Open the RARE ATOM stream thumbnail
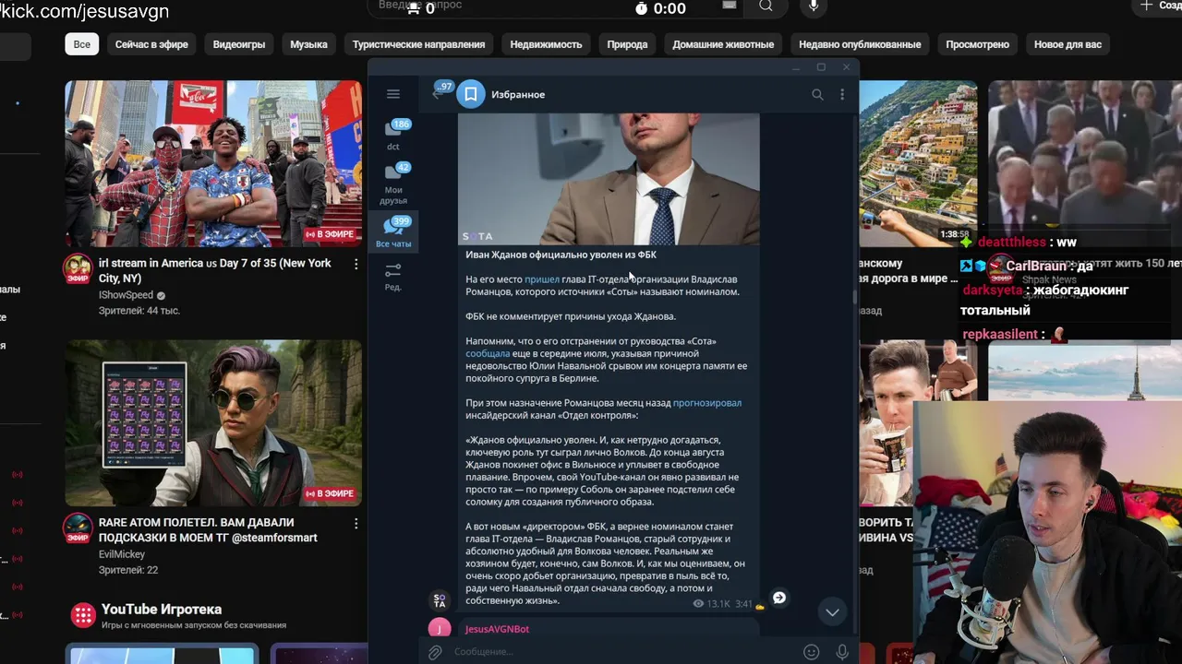This screenshot has width=1182, height=664. (x=213, y=422)
